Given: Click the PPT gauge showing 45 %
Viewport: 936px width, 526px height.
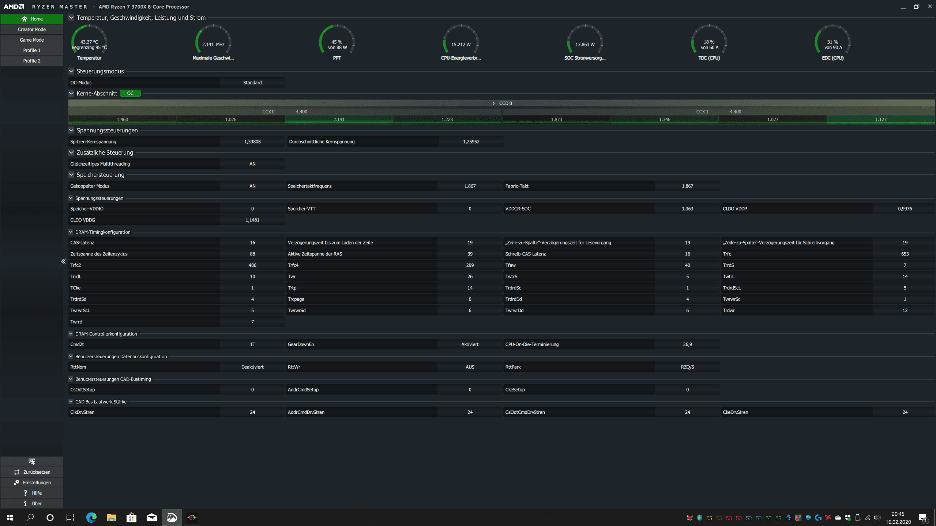Looking at the screenshot, I should click(337, 42).
